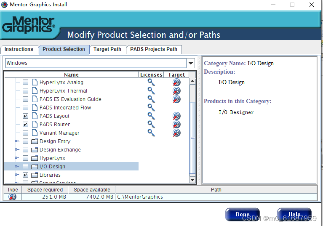Open the Instructions tab
Viewport: 323px width, 226px height.
pos(19,49)
